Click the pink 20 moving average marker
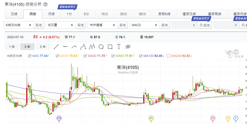This screenshot has height=125, width=247. 213,118
